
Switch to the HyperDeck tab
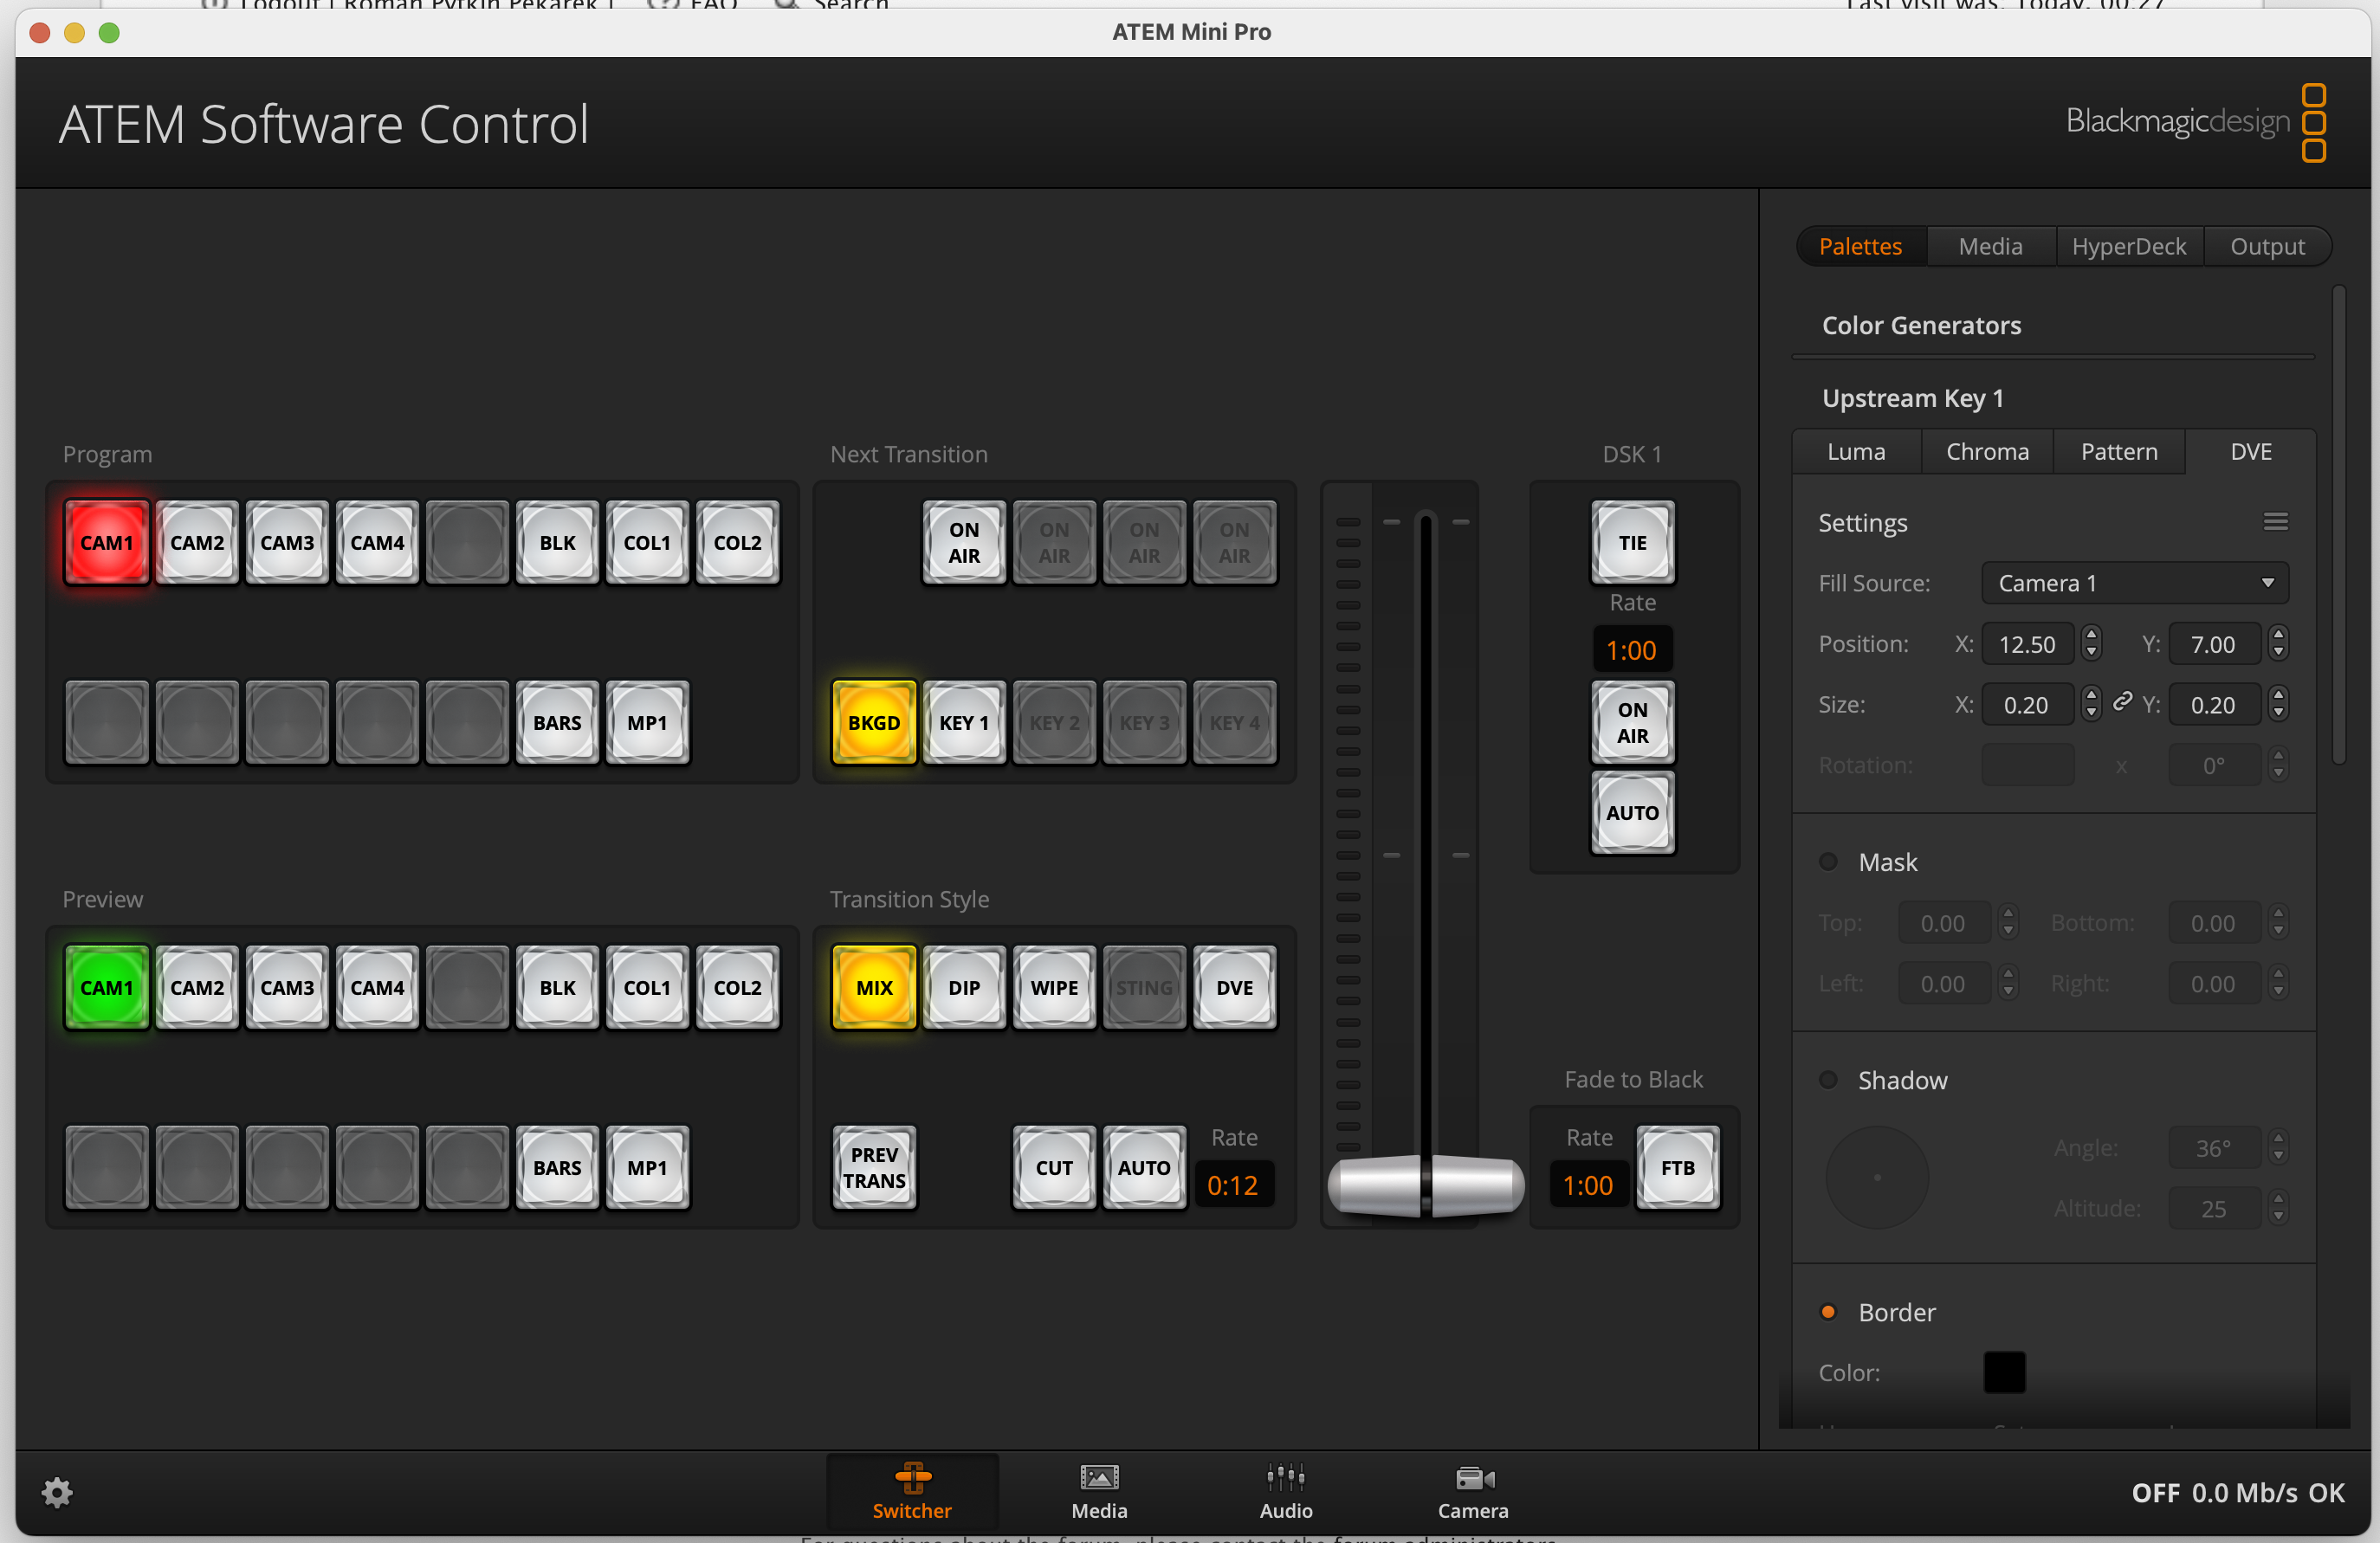pos(2129,246)
